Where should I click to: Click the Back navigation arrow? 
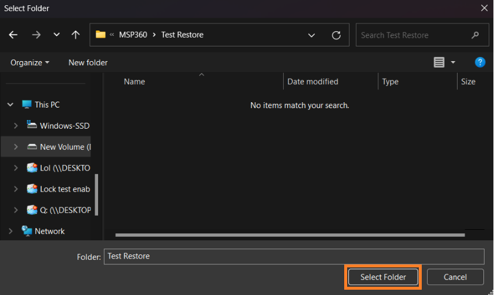pyautogui.click(x=13, y=35)
